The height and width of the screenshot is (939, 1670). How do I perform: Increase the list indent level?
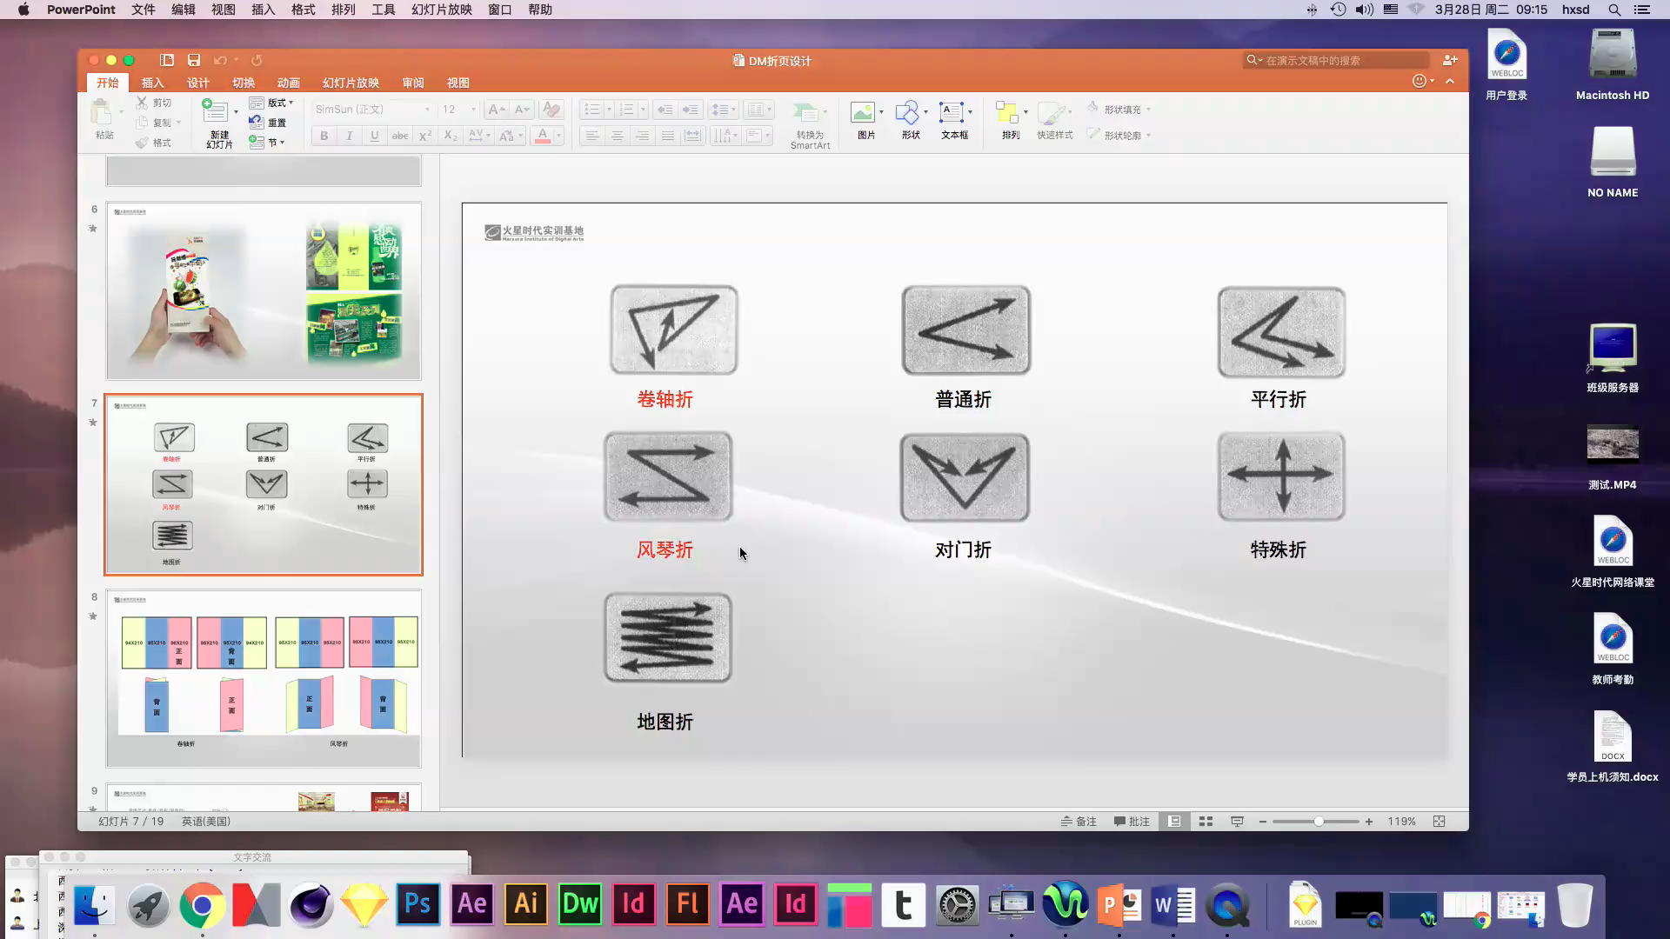(x=691, y=110)
